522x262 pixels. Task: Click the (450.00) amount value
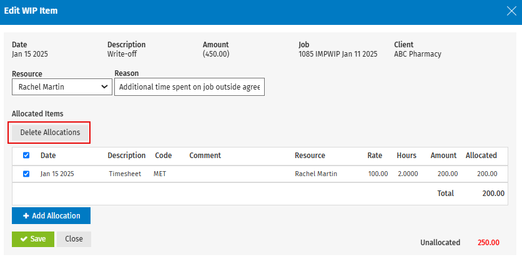click(216, 54)
